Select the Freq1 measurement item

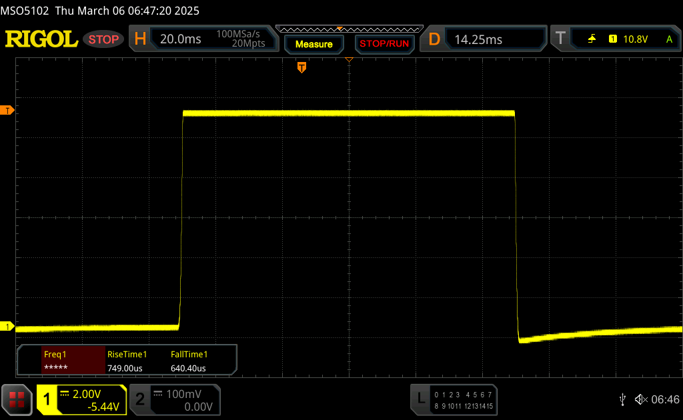click(x=73, y=361)
